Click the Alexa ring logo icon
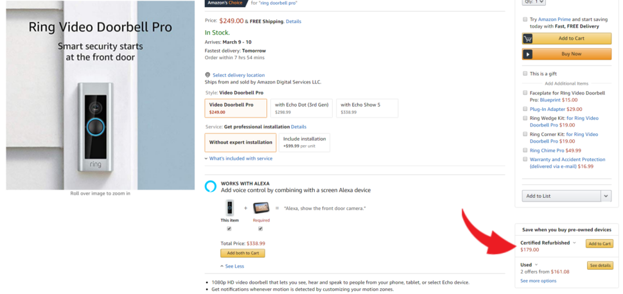This screenshot has height=294, width=623. click(x=210, y=186)
